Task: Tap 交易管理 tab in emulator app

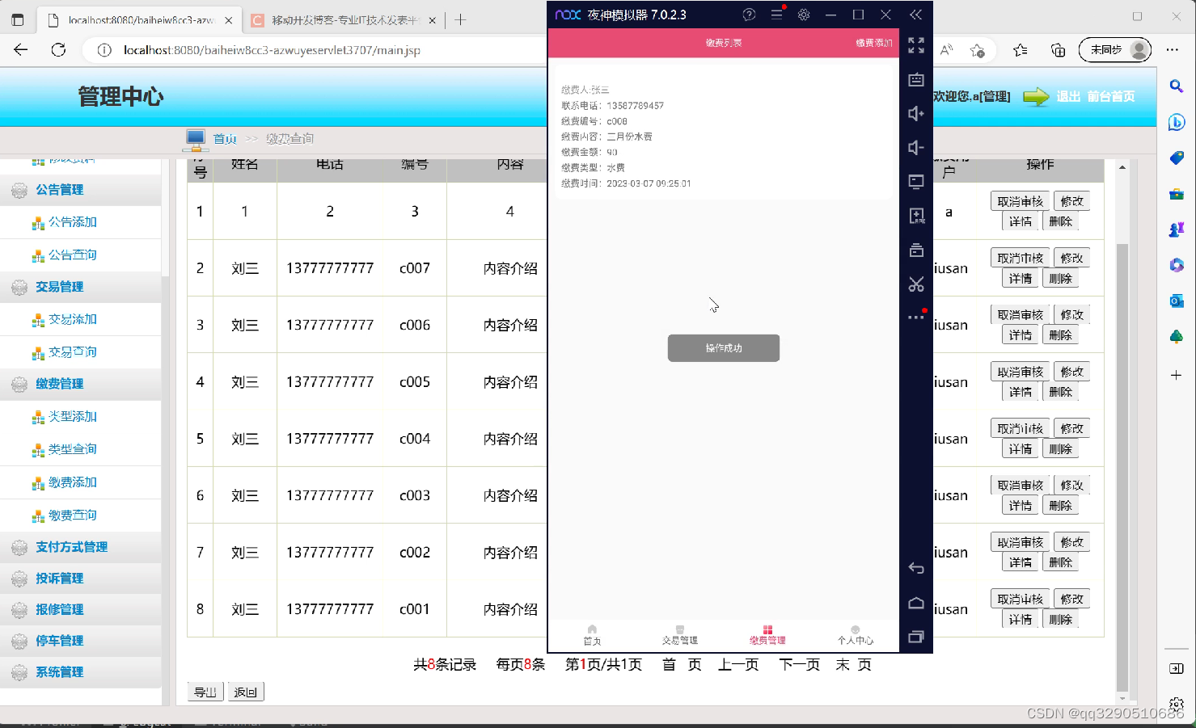Action: point(680,635)
